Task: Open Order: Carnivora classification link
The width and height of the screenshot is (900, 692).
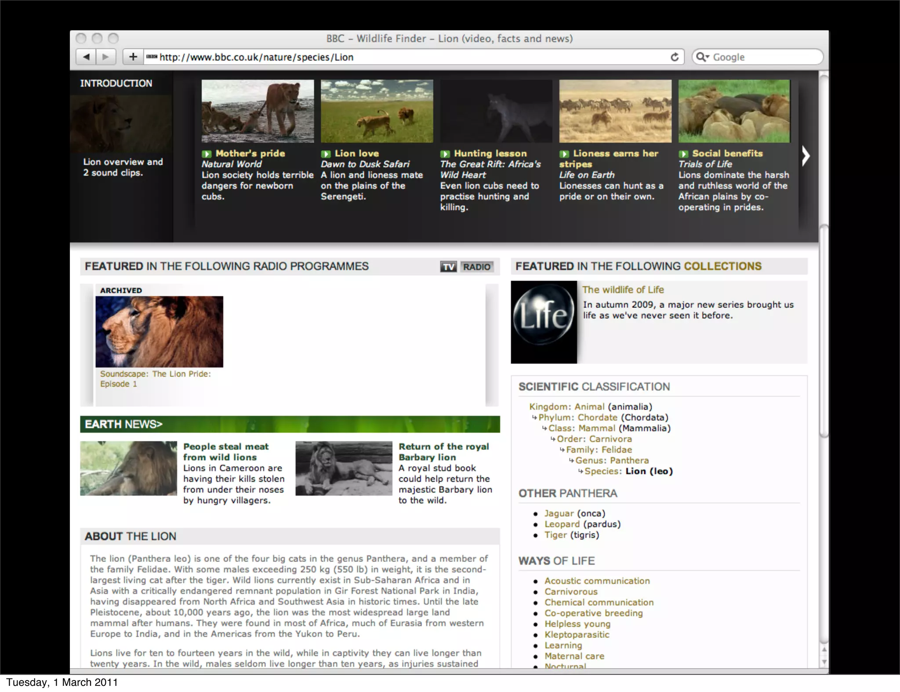Action: pos(594,439)
